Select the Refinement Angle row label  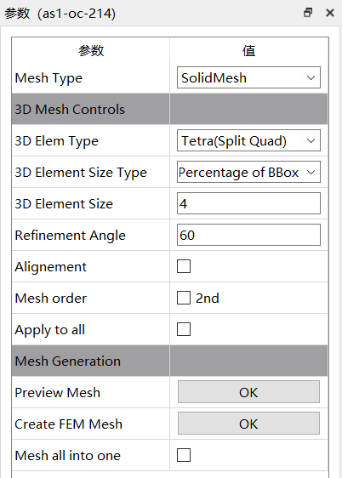tap(71, 236)
